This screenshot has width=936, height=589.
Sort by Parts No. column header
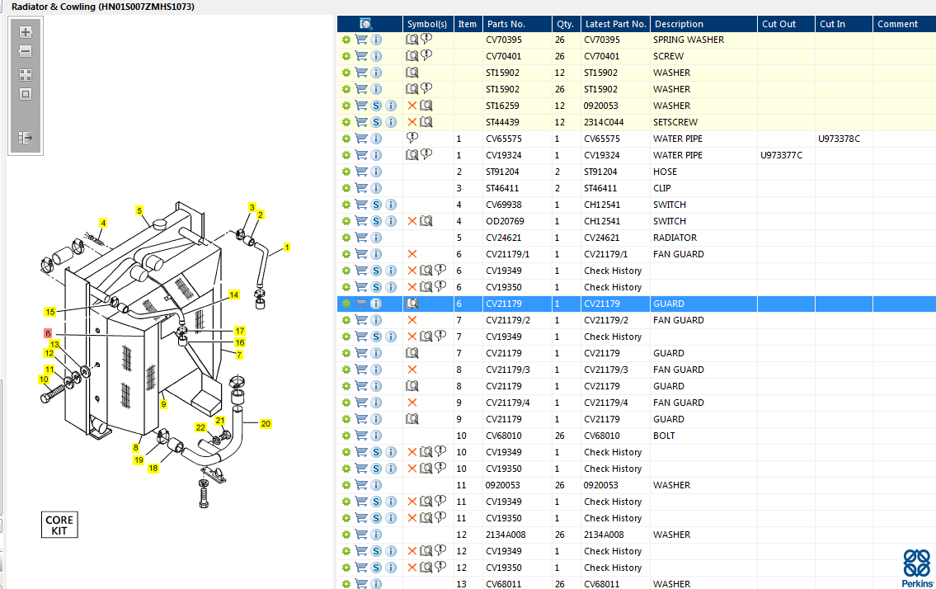tap(506, 24)
